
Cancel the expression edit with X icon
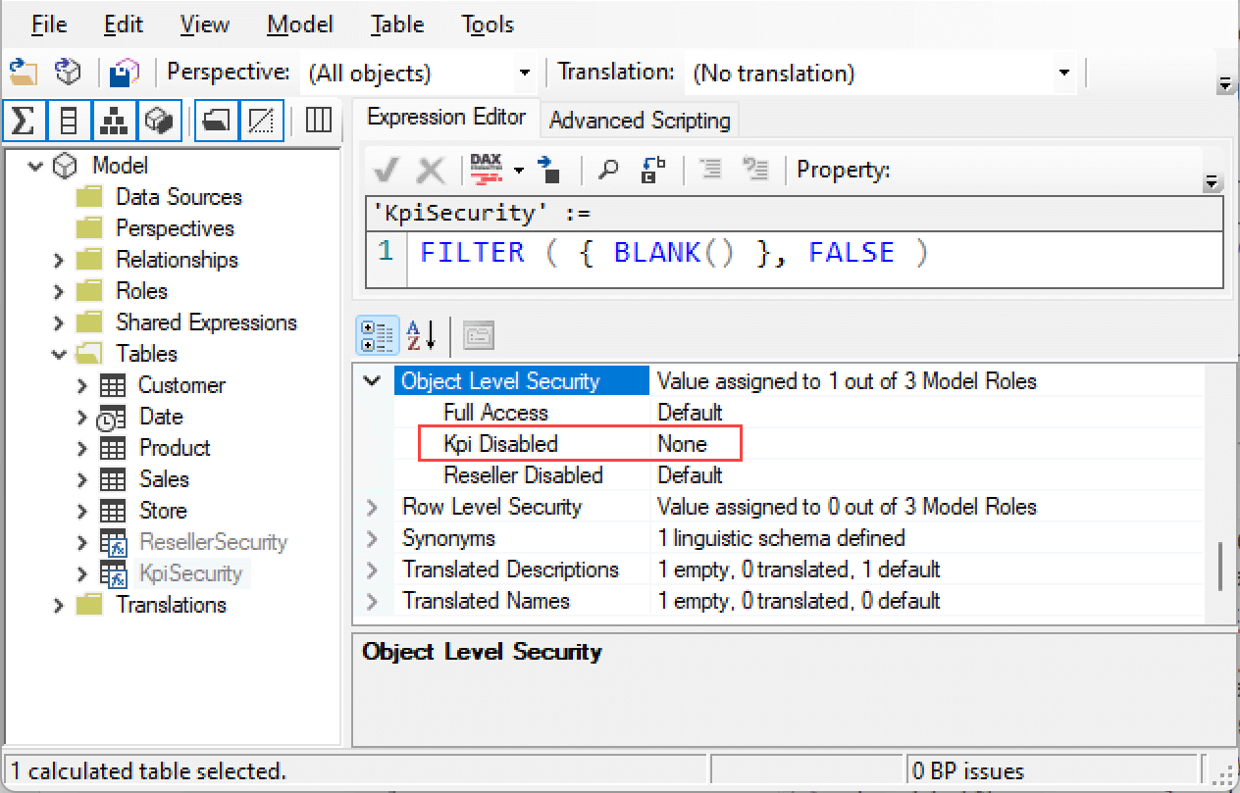(431, 169)
